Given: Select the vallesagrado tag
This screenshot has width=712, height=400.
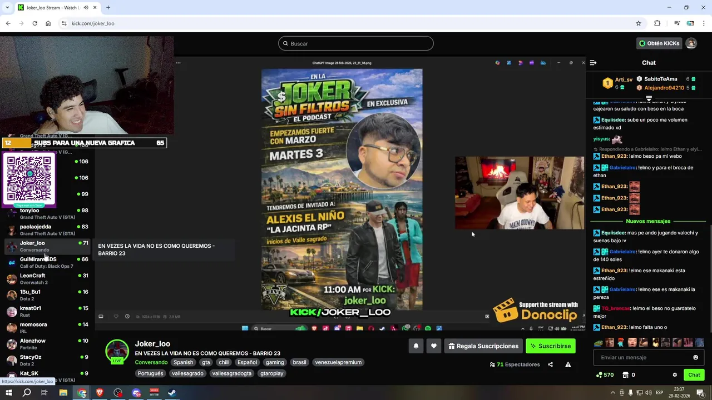Looking at the screenshot, I should (x=187, y=373).
